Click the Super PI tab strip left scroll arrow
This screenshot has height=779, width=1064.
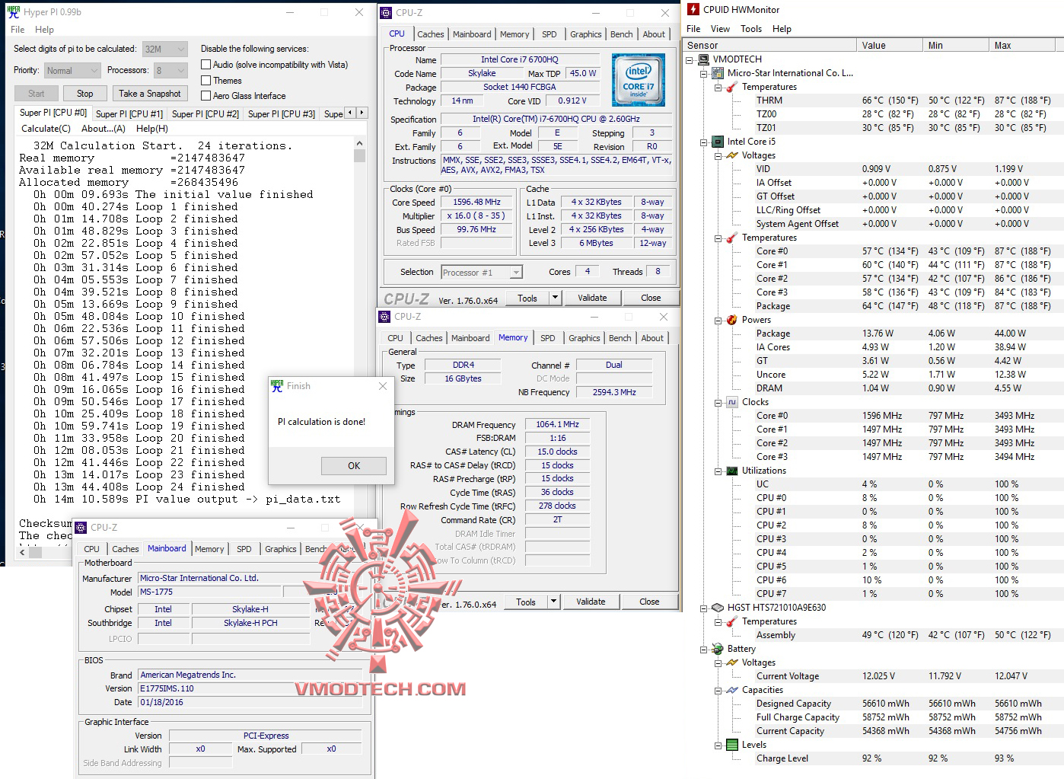tap(350, 113)
